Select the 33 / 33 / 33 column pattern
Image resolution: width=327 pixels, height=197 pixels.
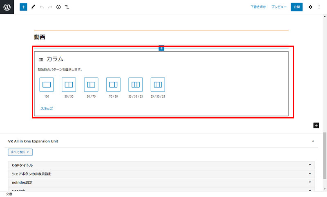point(135,85)
